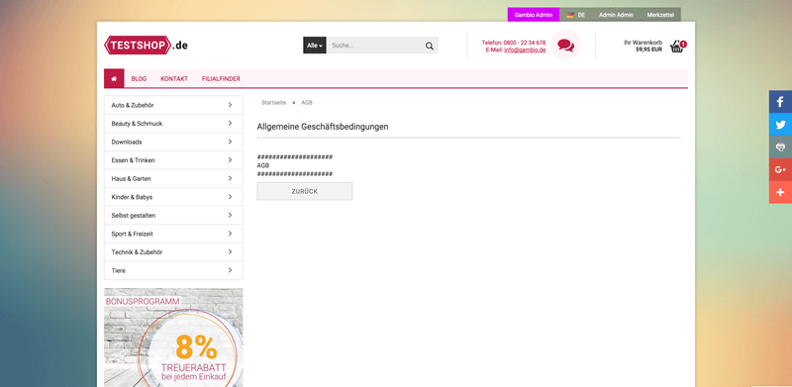Click the ZURÜCK button
This screenshot has width=792, height=387.
click(x=305, y=191)
